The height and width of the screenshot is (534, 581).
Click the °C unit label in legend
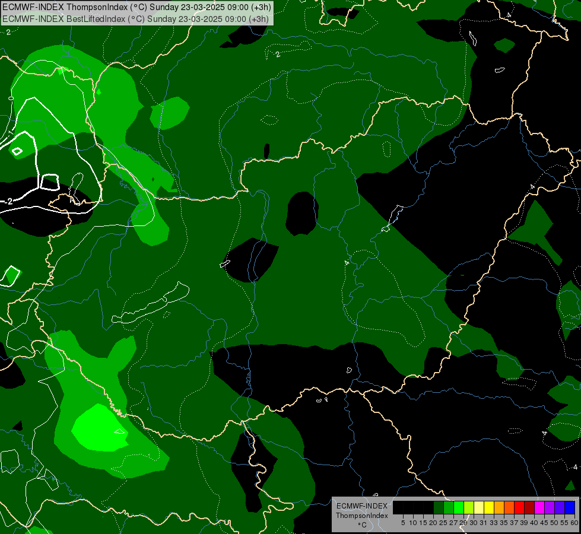[363, 525]
